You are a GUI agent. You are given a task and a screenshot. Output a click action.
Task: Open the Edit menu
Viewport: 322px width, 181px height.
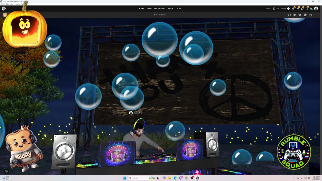pyautogui.click(x=7, y=4)
